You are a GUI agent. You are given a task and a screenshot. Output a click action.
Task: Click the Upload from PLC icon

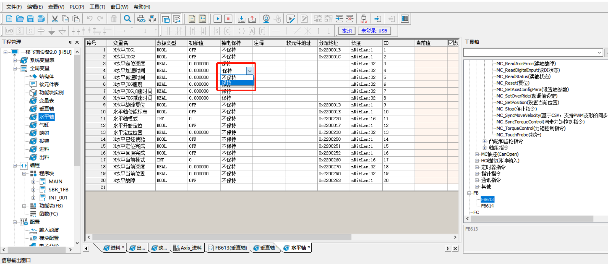pos(252,19)
